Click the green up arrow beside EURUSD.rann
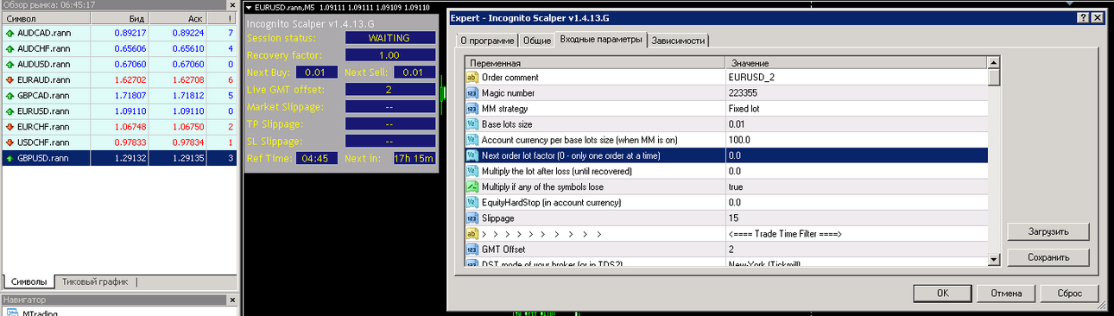 click(x=9, y=111)
